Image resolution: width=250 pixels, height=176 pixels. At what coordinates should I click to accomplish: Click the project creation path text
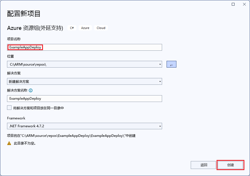click(x=71, y=136)
